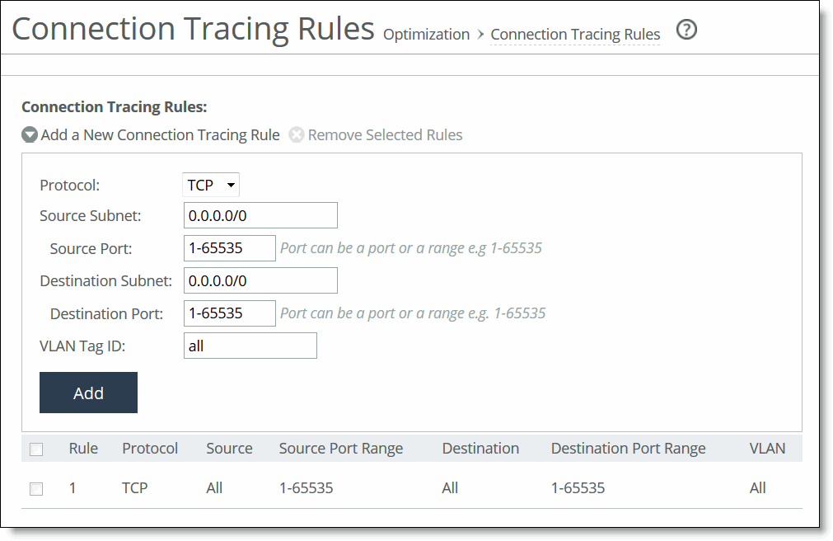Edit the Source Subnet field
Image resolution: width=833 pixels, height=541 pixels.
click(260, 215)
